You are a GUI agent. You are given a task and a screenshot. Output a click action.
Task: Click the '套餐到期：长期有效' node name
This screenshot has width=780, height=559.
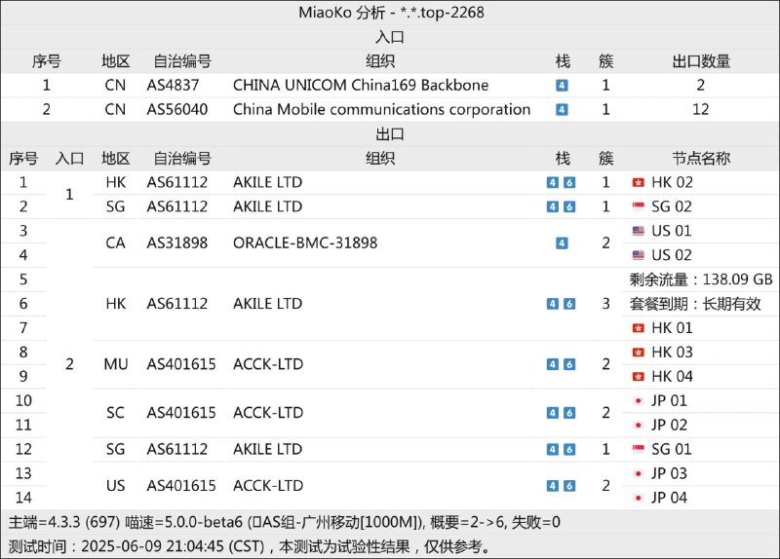click(695, 304)
